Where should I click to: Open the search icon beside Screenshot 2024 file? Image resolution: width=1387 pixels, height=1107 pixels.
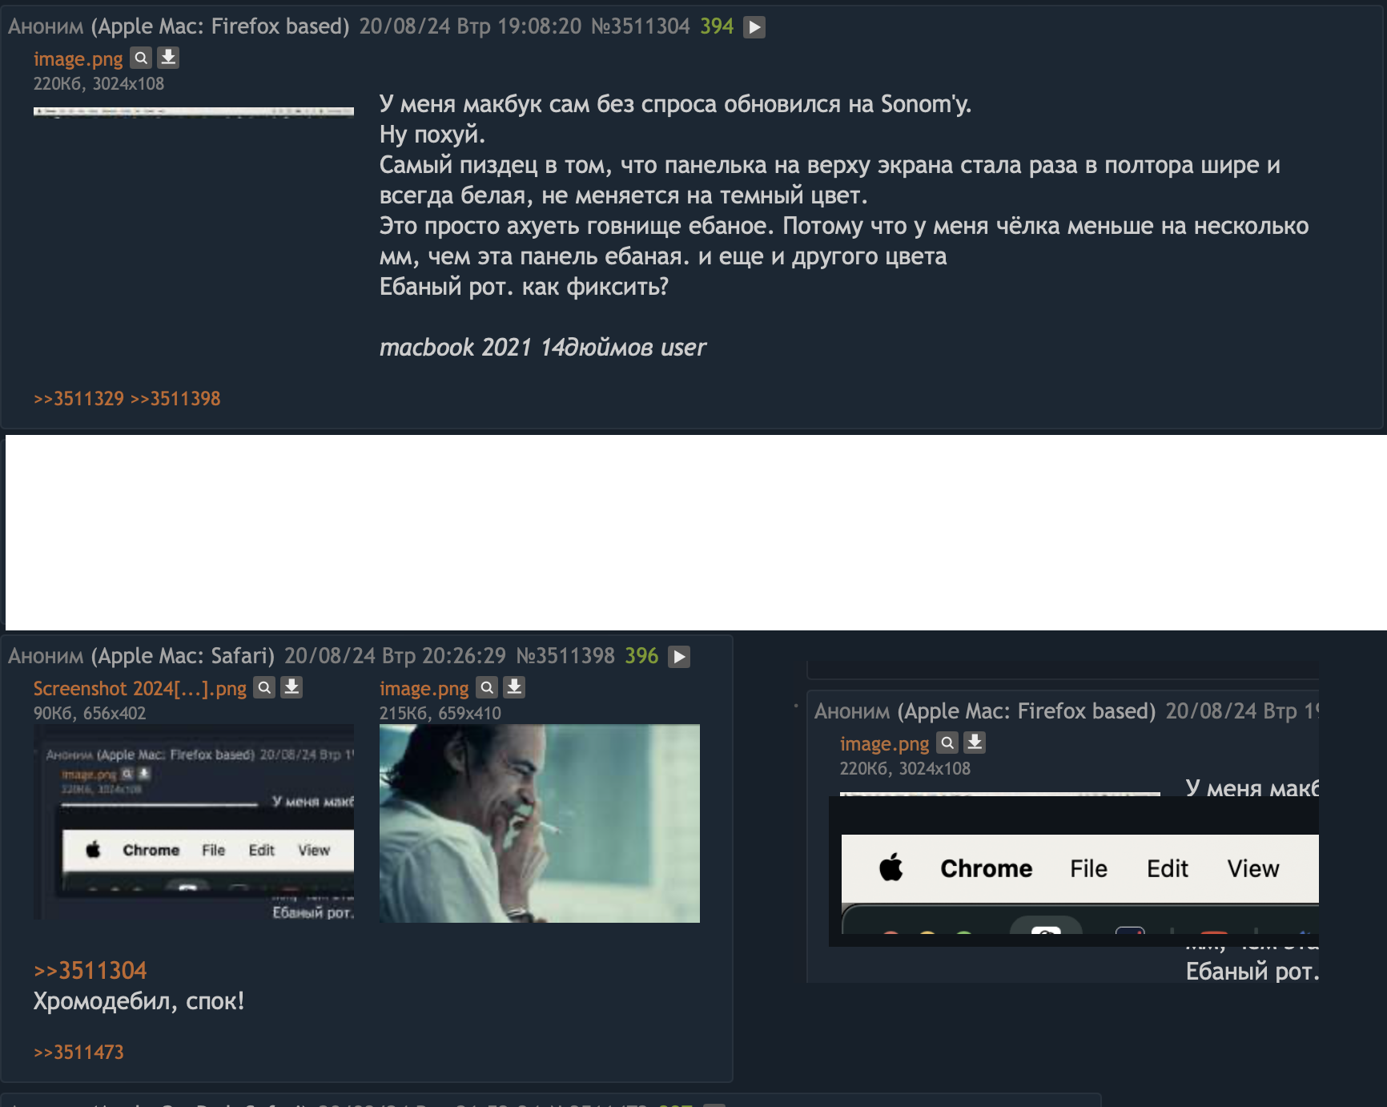pyautogui.click(x=264, y=687)
